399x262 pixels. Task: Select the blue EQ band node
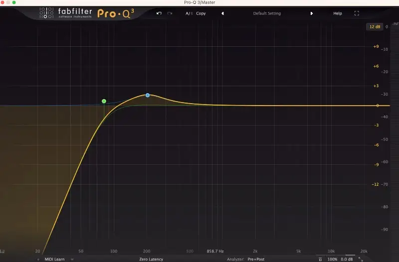click(148, 95)
